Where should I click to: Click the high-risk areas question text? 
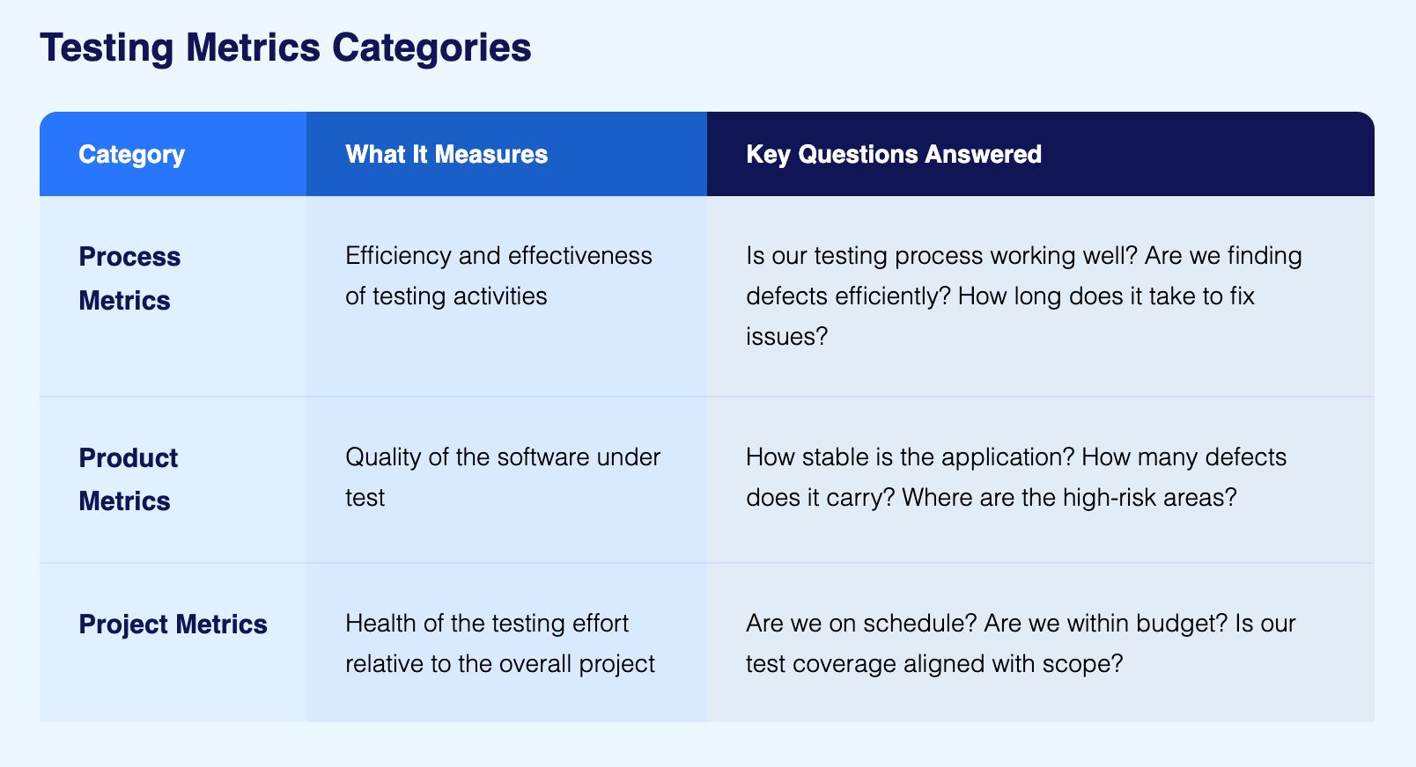1070,497
